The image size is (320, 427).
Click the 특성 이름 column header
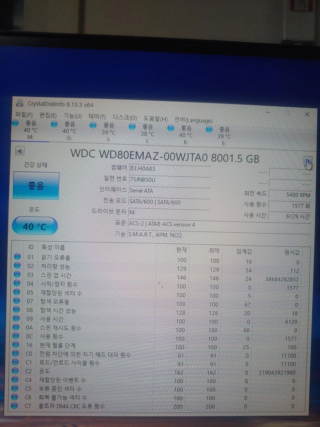click(53, 247)
